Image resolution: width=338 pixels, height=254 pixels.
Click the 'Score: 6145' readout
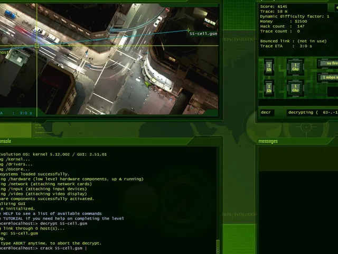coord(274,6)
